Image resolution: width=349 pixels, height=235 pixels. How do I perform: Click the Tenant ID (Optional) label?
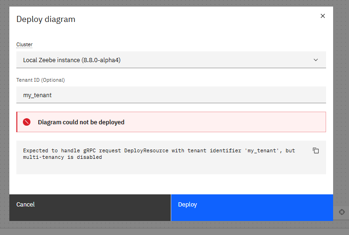[40, 80]
